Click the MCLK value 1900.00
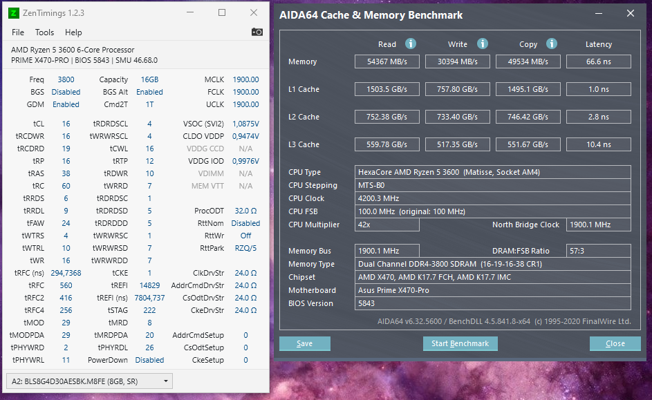Screen dimensions: 652x400 (245, 79)
